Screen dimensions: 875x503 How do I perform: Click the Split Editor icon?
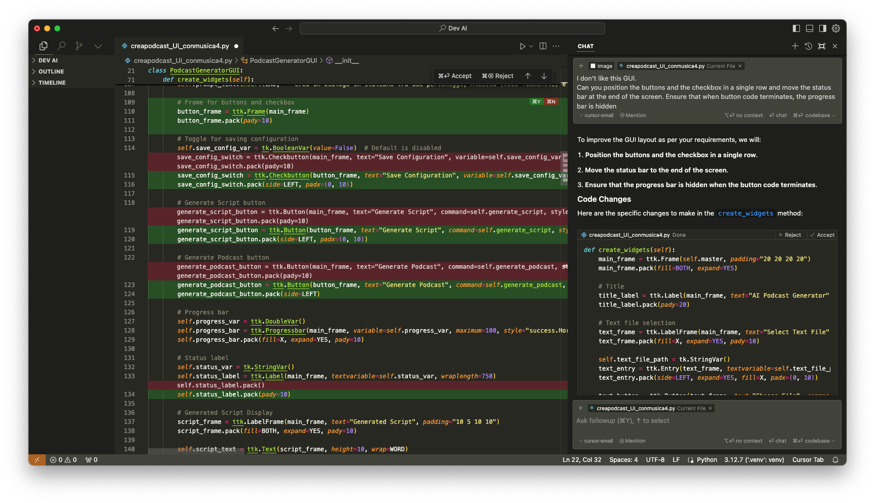[x=543, y=46]
